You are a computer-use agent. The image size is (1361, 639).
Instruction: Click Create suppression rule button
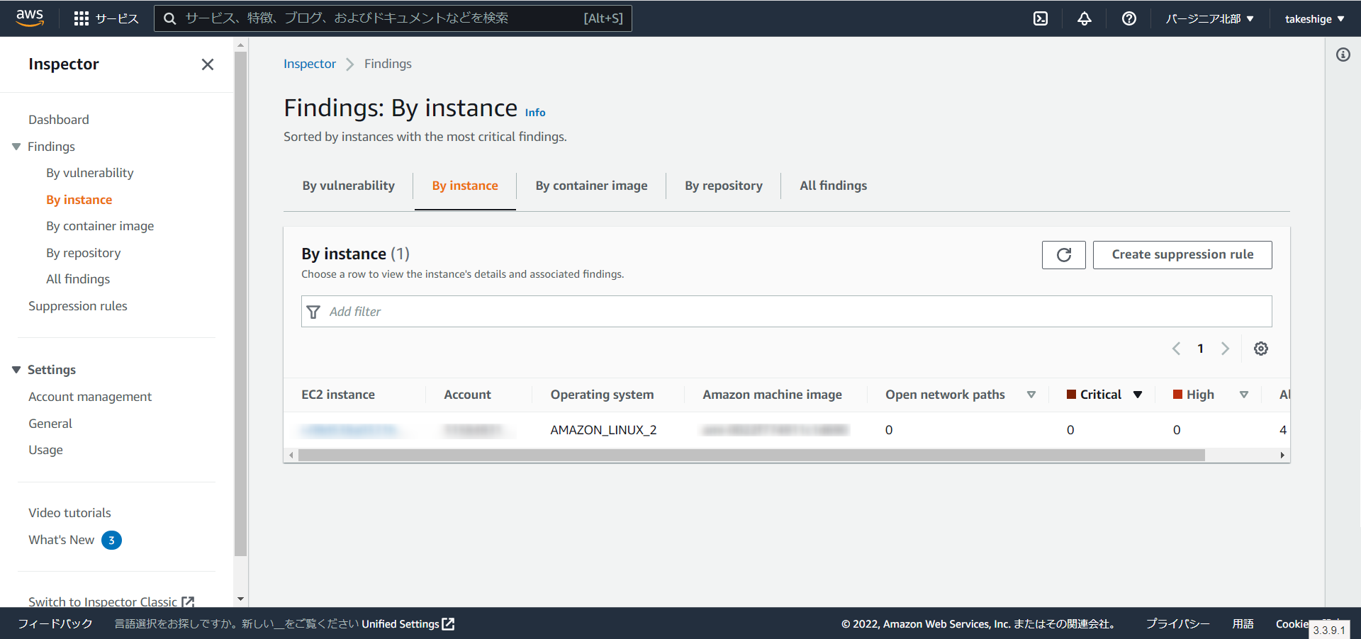click(1182, 255)
